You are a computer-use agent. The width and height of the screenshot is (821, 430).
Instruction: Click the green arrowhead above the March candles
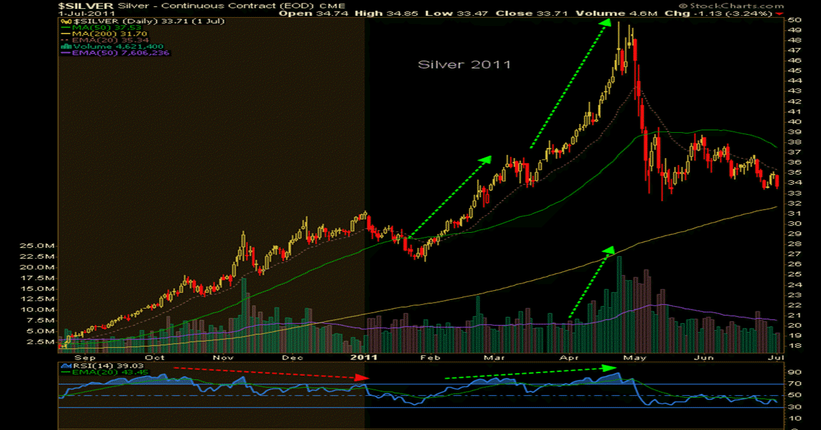[485, 160]
